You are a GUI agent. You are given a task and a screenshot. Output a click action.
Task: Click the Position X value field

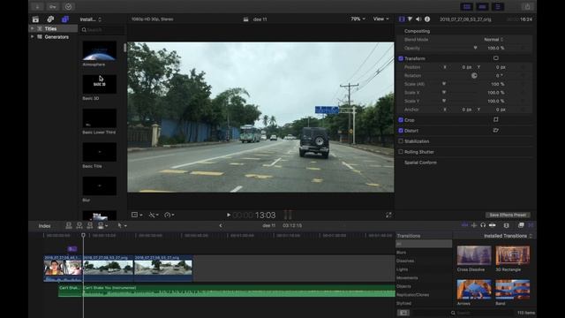point(467,67)
